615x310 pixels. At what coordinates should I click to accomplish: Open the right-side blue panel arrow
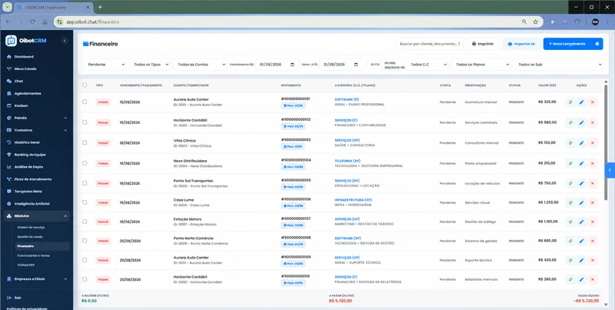(610, 170)
